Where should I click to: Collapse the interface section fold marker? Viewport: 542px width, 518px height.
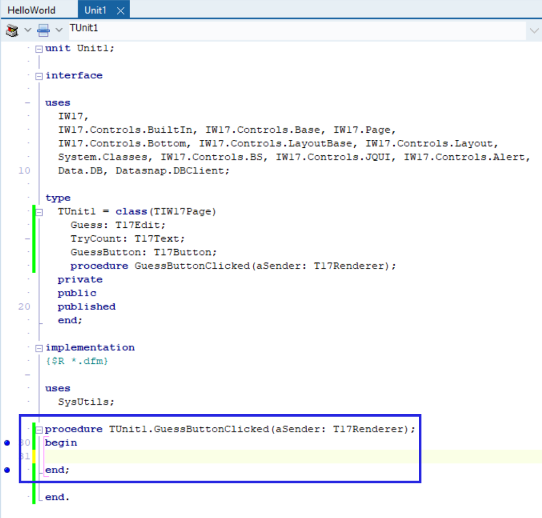(39, 76)
